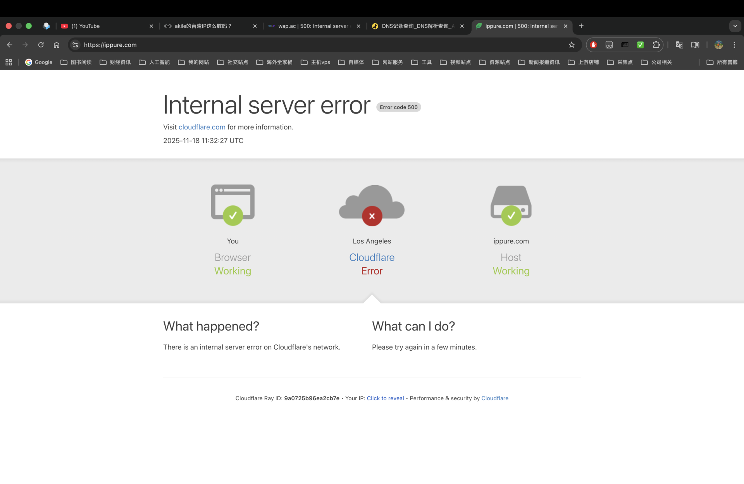Open the 资源站点 bookmark folder

point(494,62)
